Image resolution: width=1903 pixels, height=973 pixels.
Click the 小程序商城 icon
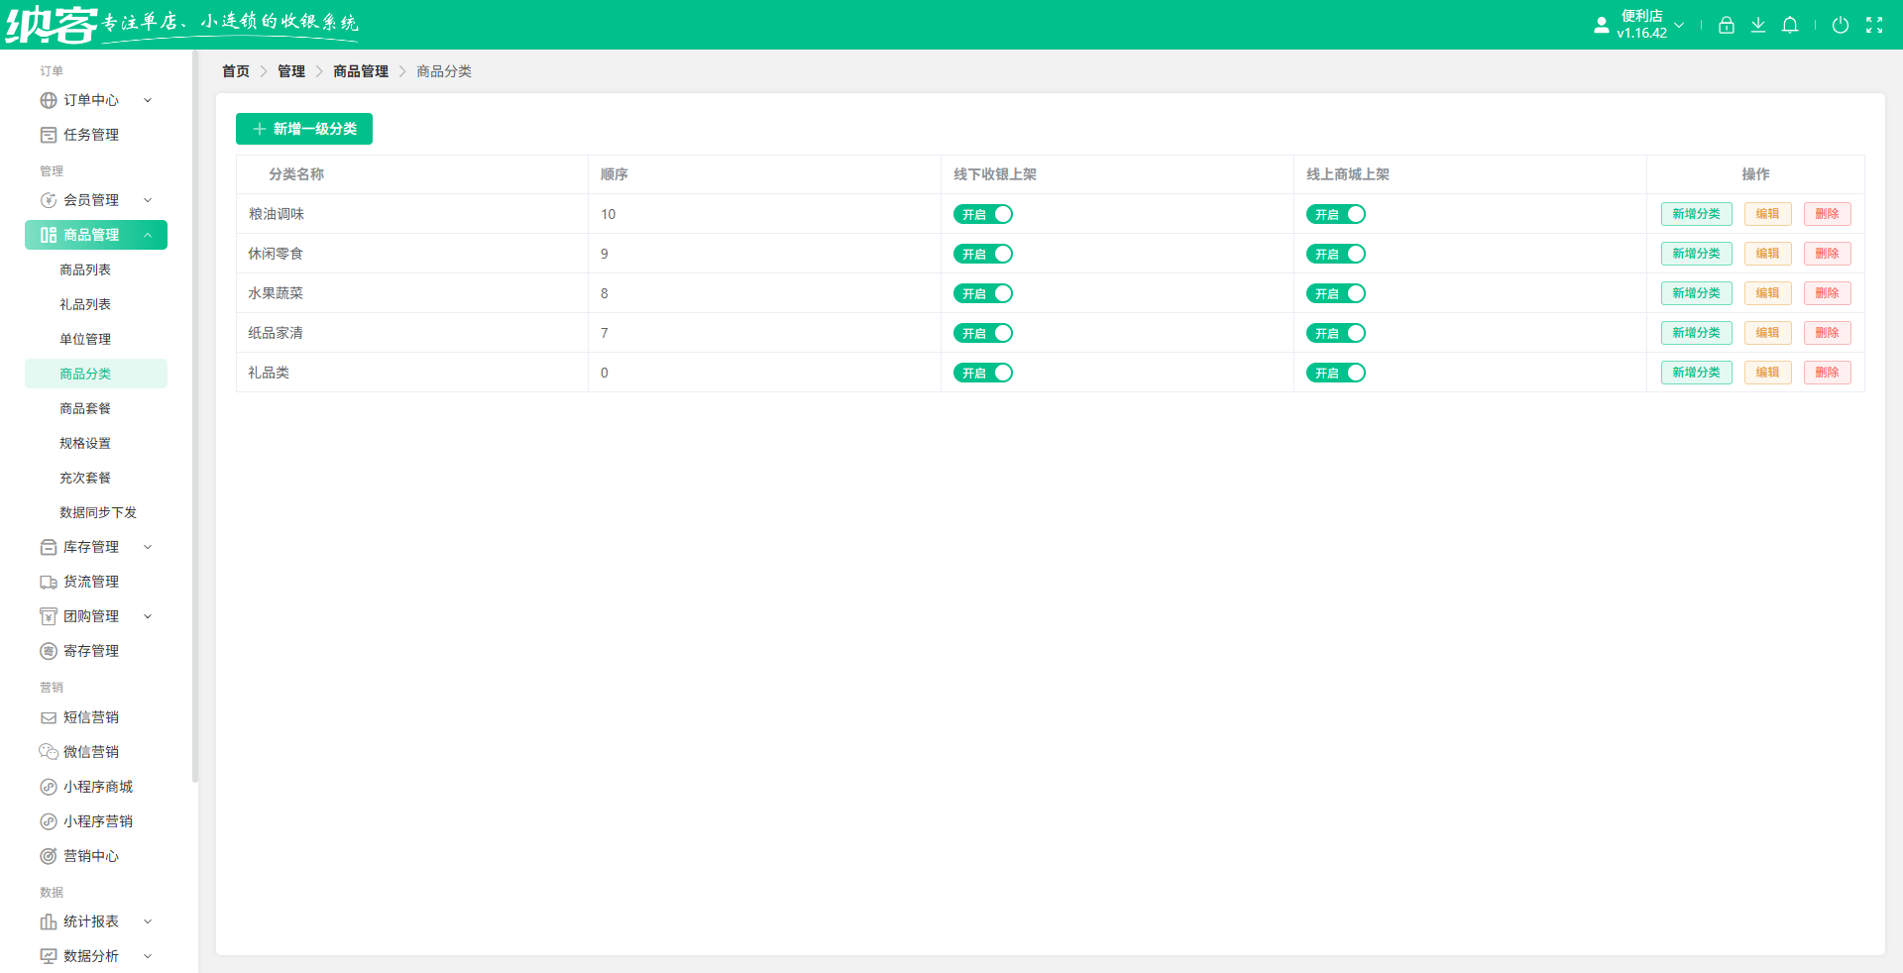coord(49,787)
